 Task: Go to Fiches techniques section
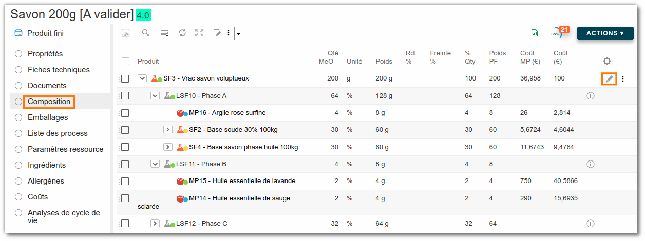coord(59,70)
